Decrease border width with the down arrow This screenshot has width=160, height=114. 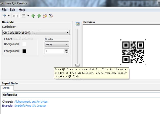pos(66,52)
